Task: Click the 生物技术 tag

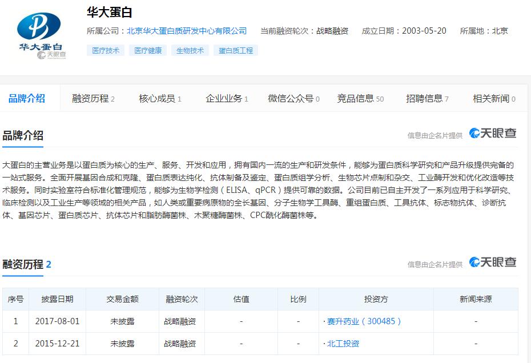Action: coord(190,50)
